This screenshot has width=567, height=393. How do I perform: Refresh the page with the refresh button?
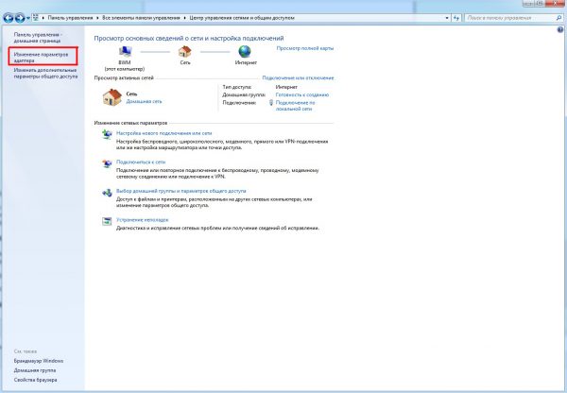456,18
